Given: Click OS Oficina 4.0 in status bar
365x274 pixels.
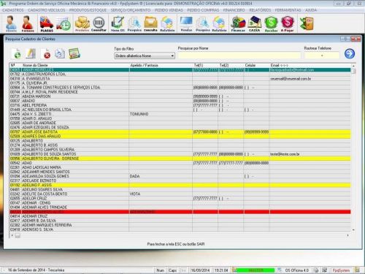Looking at the screenshot, I should [297, 270].
